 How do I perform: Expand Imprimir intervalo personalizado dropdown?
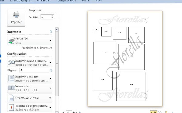coord(30,63)
